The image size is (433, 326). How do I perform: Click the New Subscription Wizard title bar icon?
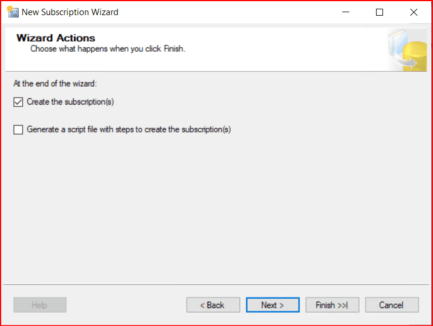point(13,12)
